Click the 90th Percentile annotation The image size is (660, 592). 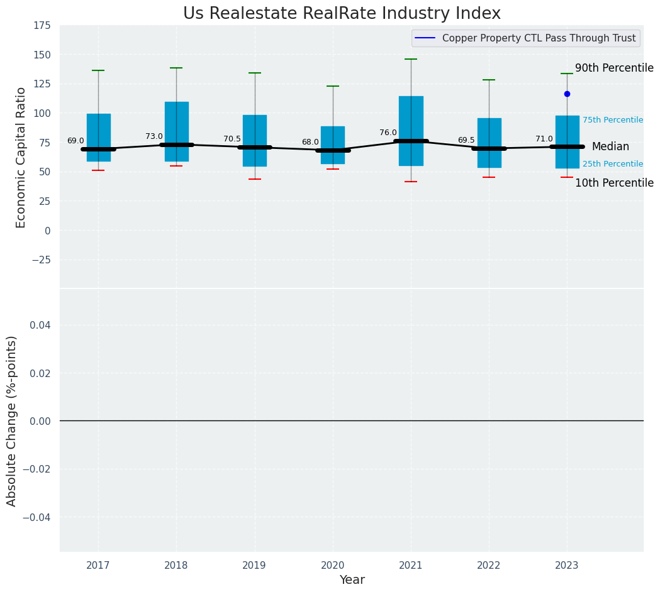click(x=614, y=69)
